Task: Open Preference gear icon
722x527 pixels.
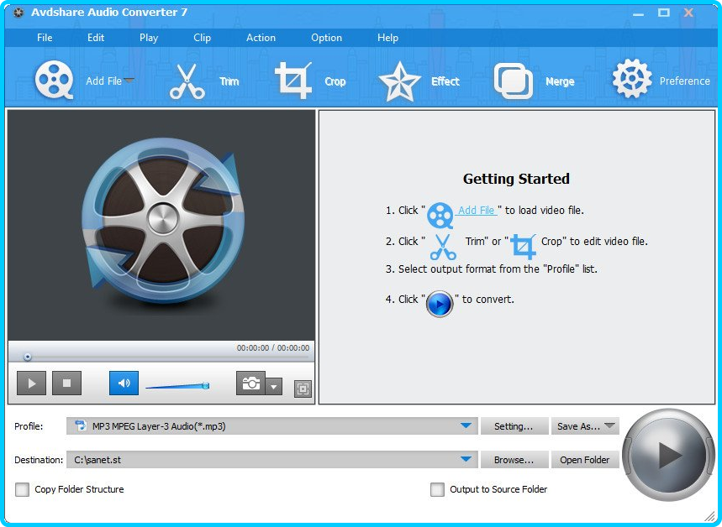Action: tap(632, 79)
